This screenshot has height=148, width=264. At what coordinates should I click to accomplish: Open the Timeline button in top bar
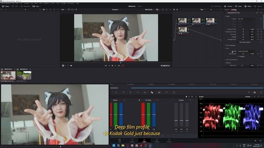(x=228, y=6)
